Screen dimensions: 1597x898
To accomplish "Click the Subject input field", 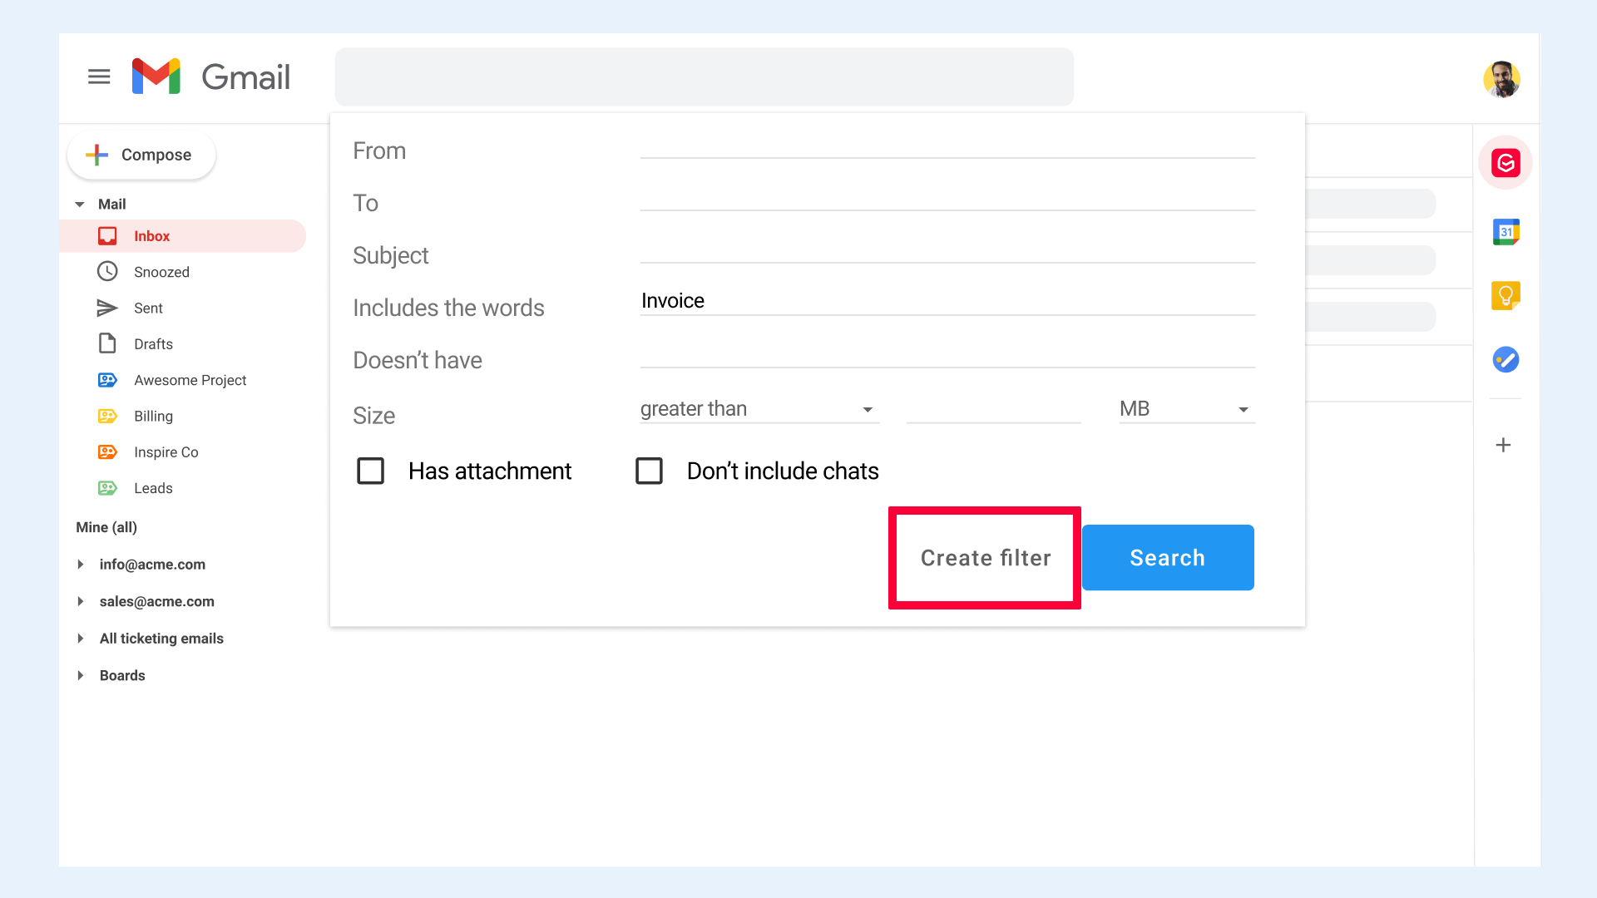I will tap(947, 249).
